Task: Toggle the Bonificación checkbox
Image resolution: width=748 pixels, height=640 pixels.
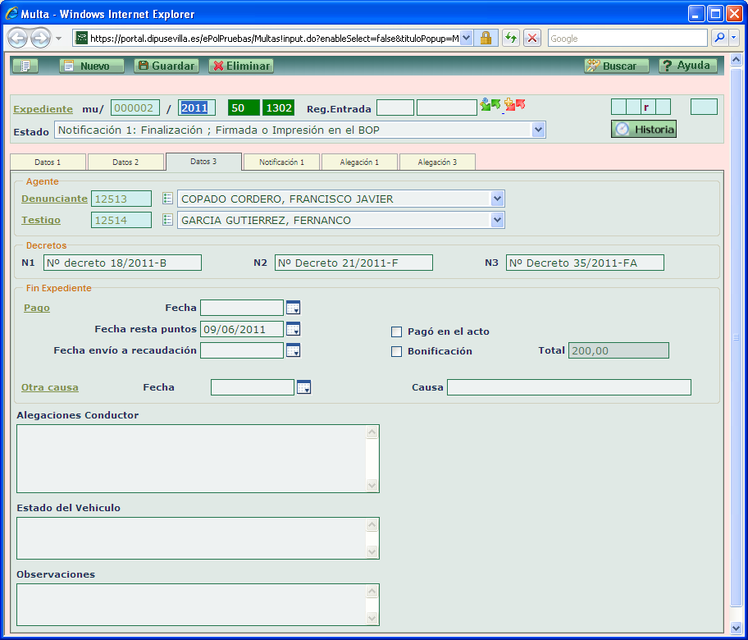Action: point(397,351)
